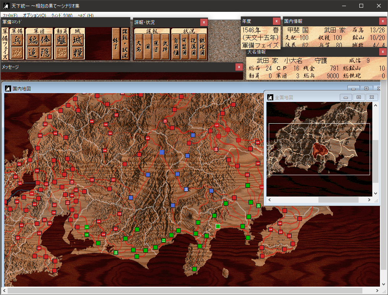
Task: Minimize the 全国地図 window
Action: point(346,97)
